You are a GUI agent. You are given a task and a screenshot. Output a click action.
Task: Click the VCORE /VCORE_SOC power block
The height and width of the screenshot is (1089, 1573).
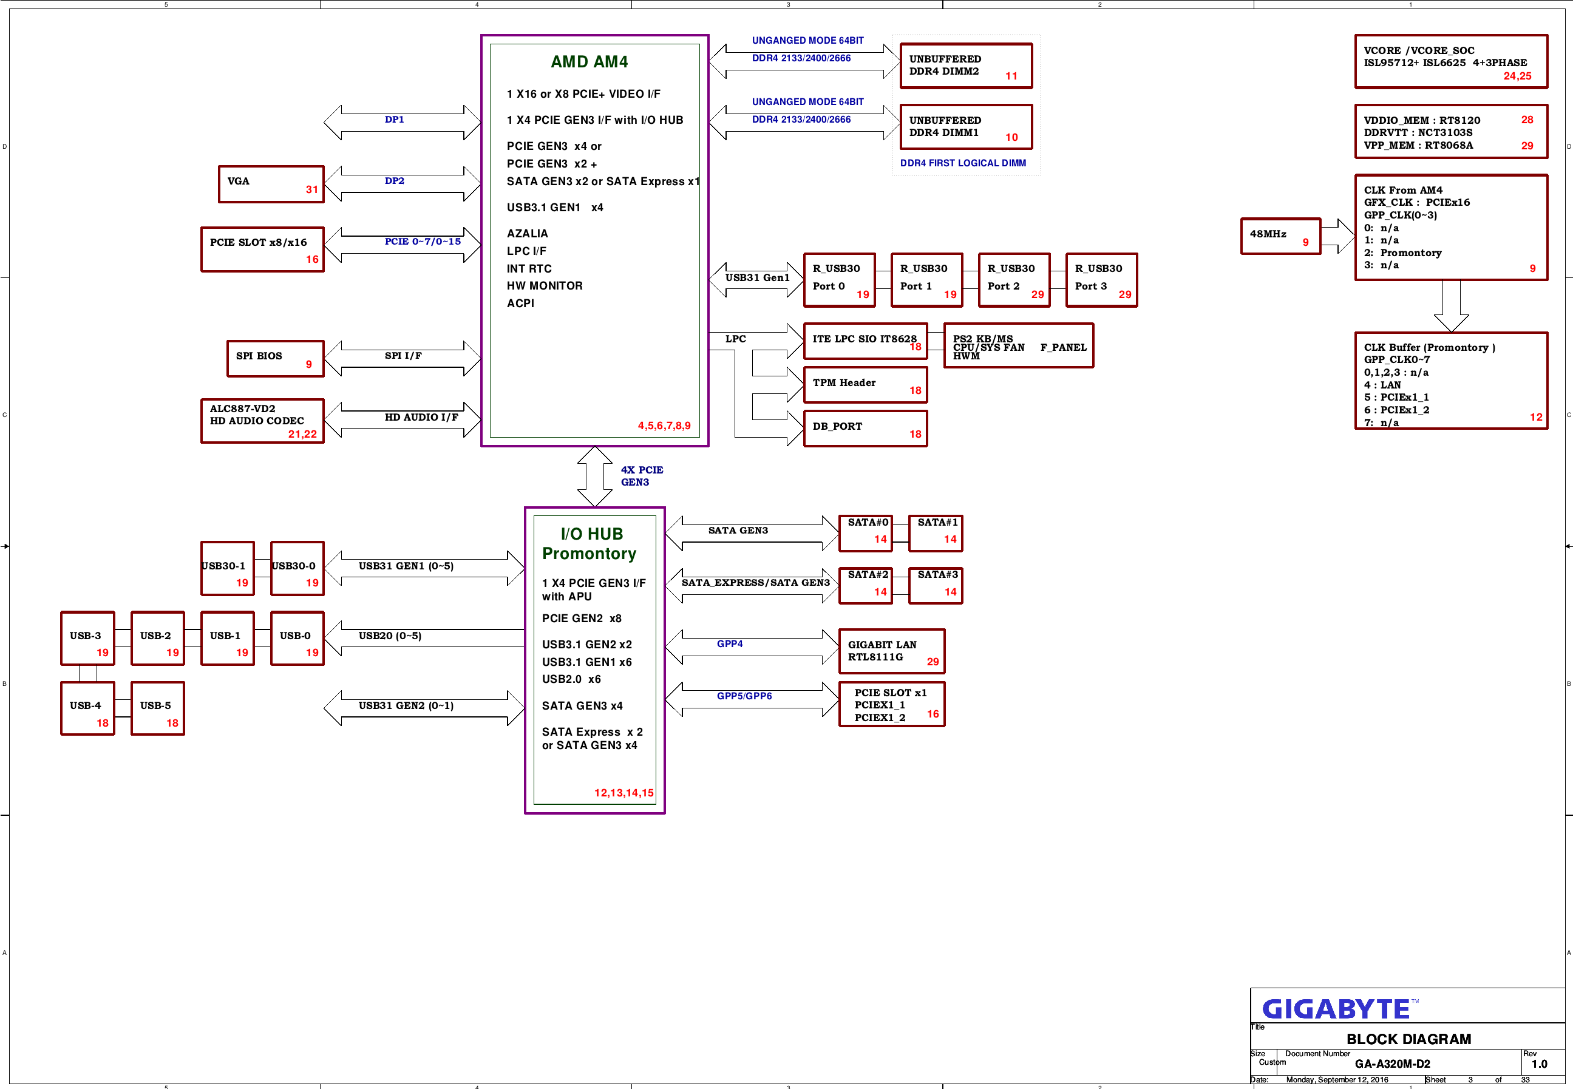point(1451,62)
